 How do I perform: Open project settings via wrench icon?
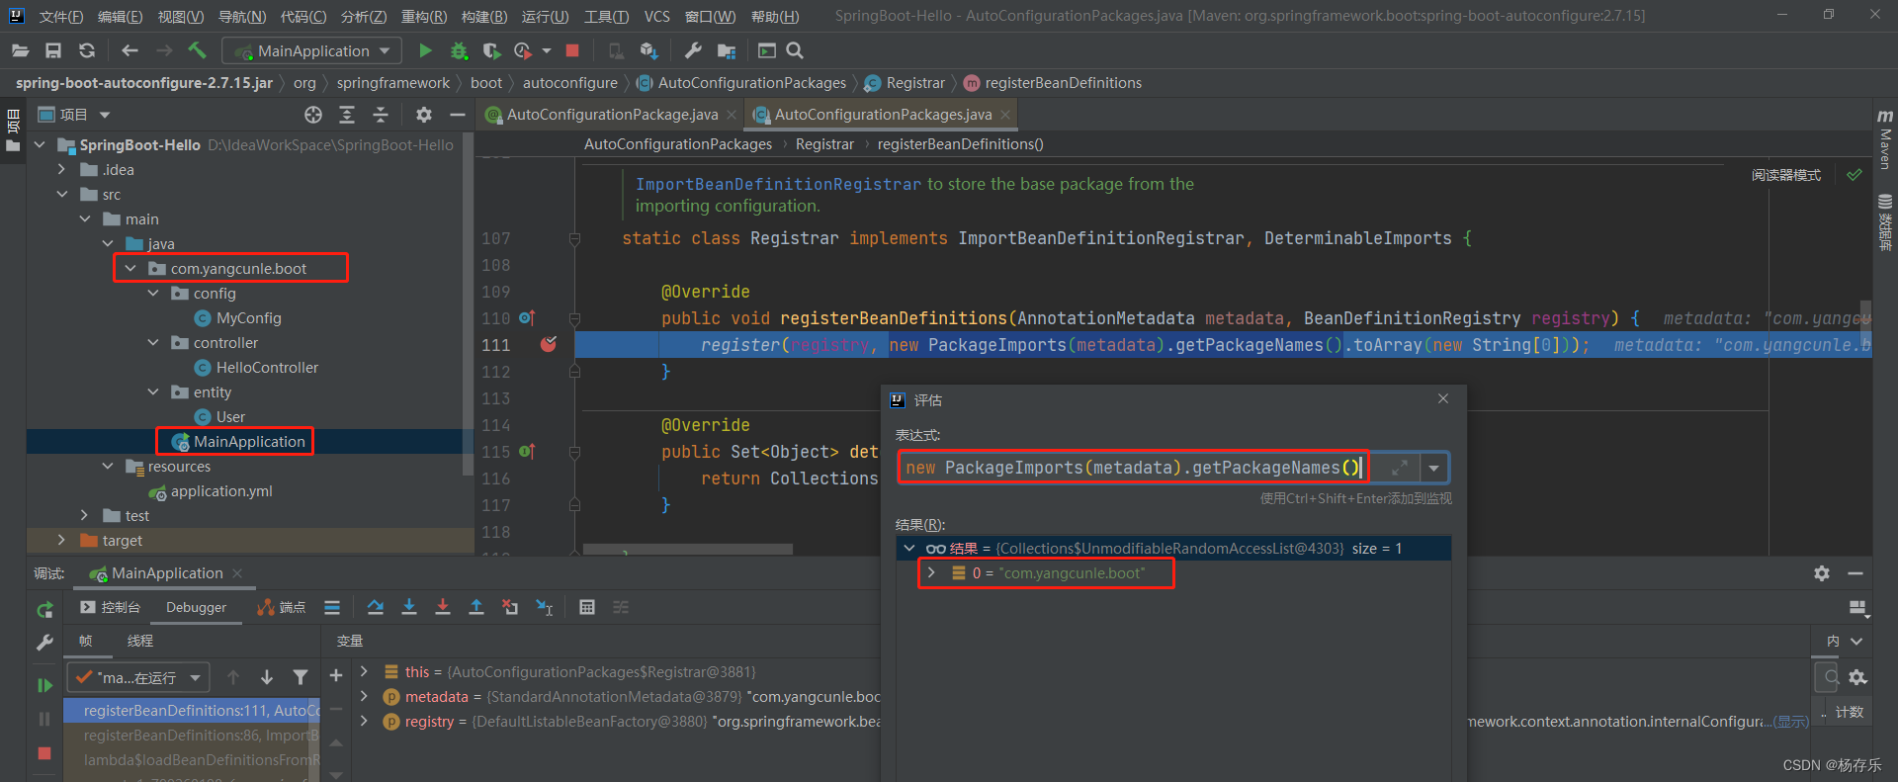click(x=693, y=50)
